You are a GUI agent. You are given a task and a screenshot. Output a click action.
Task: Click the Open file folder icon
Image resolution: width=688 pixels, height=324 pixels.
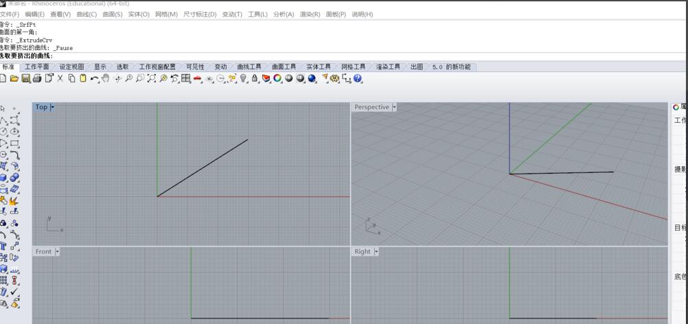14,78
